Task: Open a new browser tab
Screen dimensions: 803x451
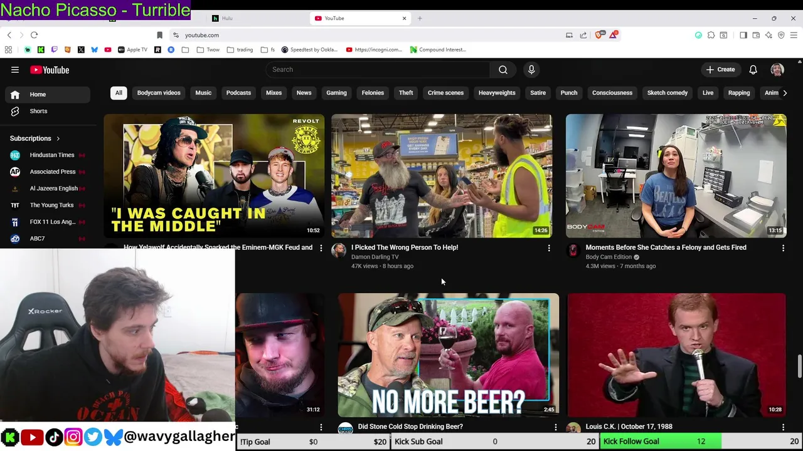Action: click(420, 18)
